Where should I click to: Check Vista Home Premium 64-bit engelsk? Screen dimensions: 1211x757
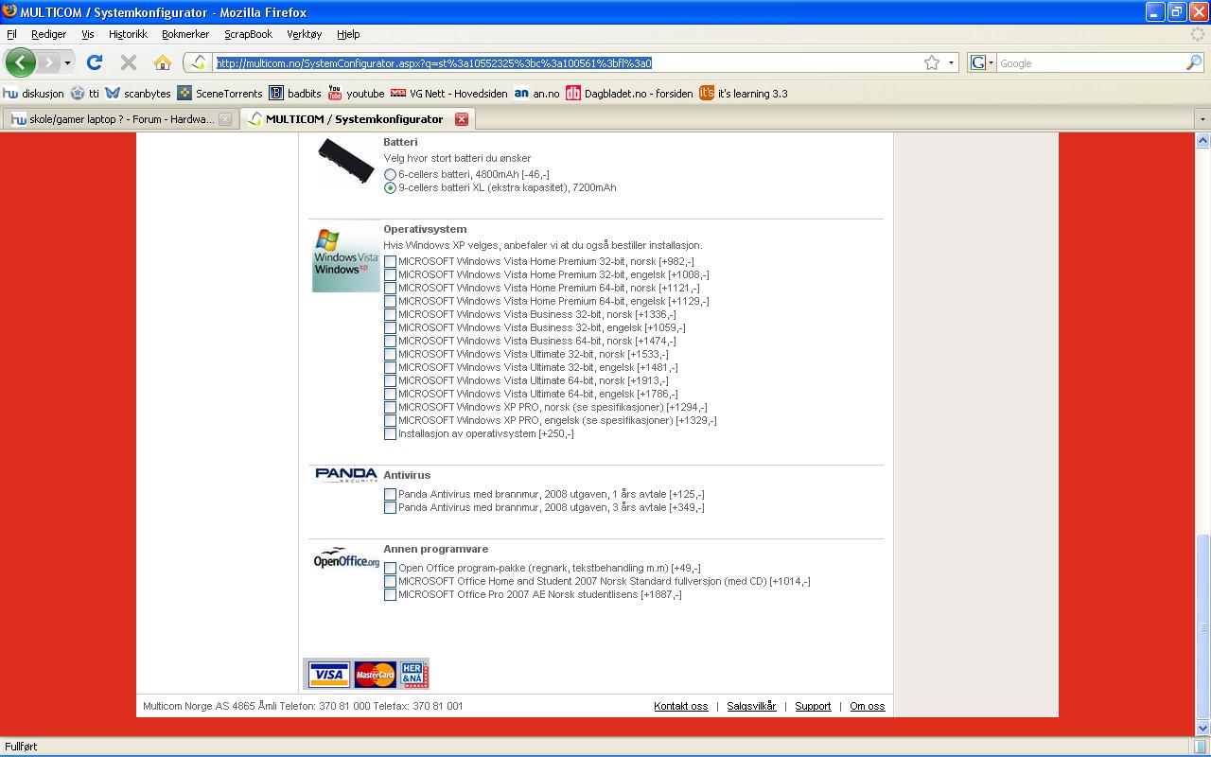(390, 302)
